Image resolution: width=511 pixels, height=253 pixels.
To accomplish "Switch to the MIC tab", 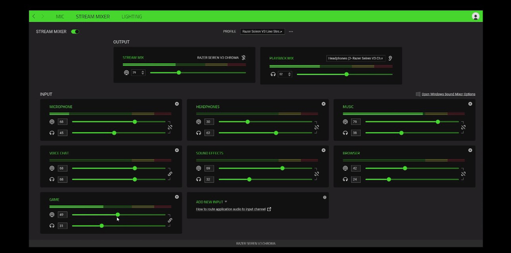I will point(60,16).
